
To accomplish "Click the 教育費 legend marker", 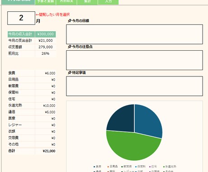I will [x=122, y=167].
